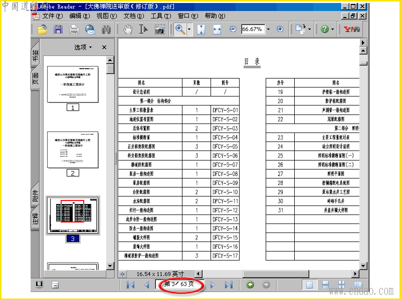Open the 编辑(E) menu
Screen dimensions: 401x300
[80, 16]
